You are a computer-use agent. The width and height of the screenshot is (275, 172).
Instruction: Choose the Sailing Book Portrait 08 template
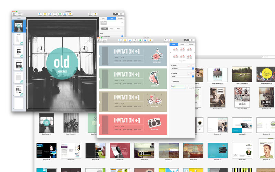coord(242,97)
